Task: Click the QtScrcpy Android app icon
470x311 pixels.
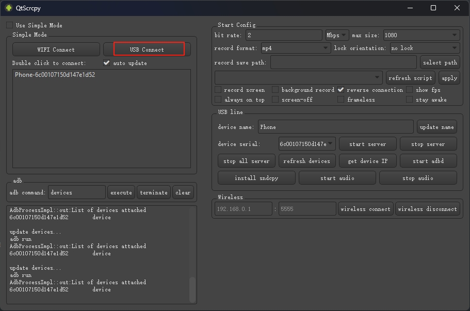Action: pyautogui.click(x=8, y=8)
